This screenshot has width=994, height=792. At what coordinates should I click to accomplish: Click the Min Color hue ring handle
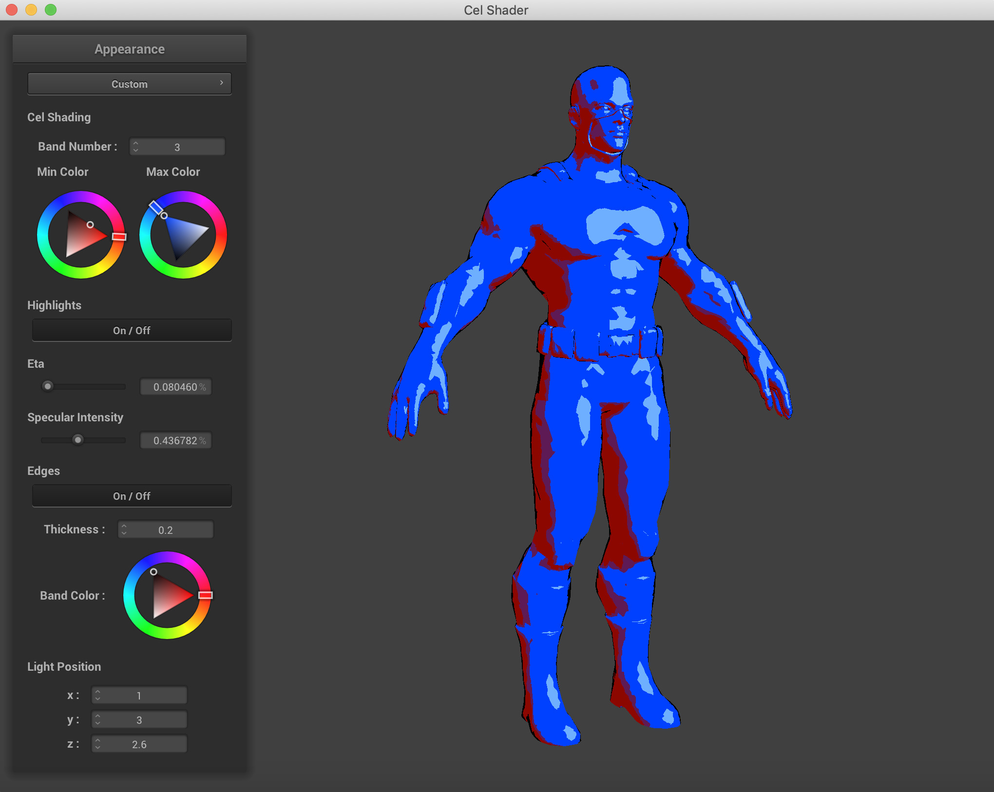click(x=119, y=237)
